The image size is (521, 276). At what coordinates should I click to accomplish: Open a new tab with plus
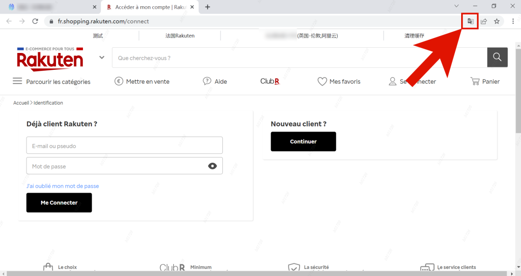[207, 7]
